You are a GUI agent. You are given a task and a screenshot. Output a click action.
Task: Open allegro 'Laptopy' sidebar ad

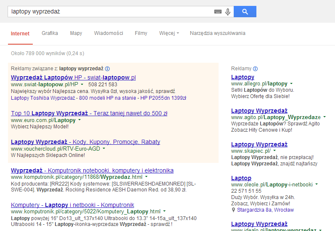[243, 77]
